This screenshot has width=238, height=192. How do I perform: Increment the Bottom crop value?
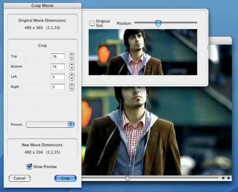click(72, 65)
